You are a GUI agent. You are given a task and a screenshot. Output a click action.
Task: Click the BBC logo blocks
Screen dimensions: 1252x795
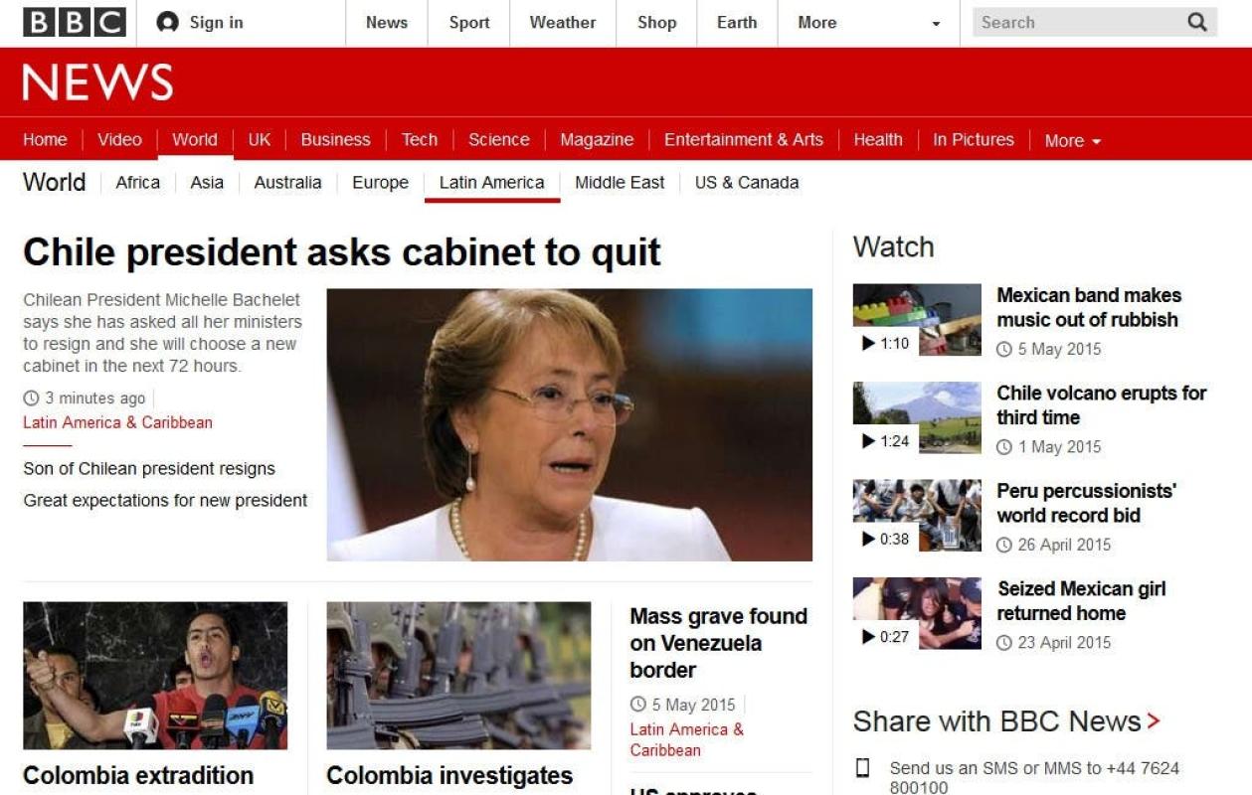75,22
